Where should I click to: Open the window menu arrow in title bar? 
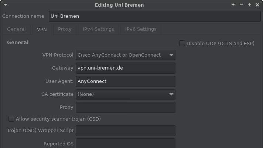[x=6, y=5]
